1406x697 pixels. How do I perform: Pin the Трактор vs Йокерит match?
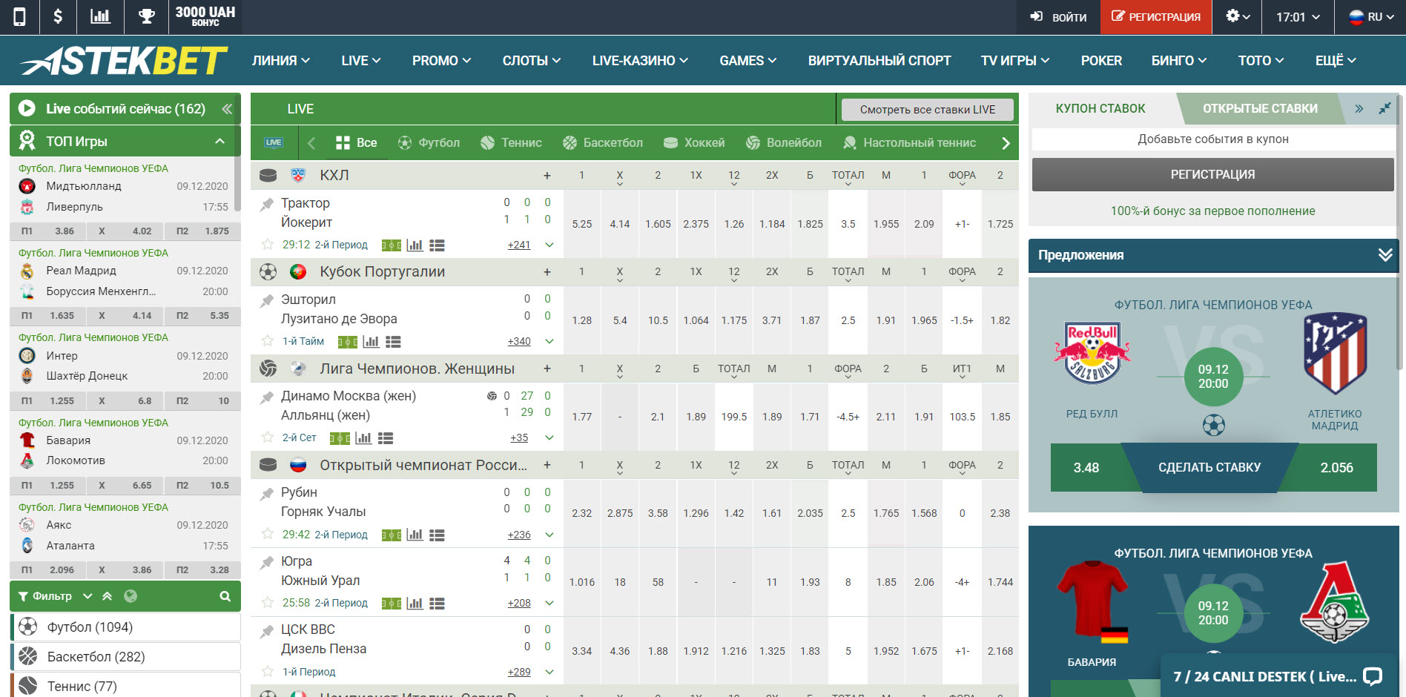pyautogui.click(x=267, y=204)
